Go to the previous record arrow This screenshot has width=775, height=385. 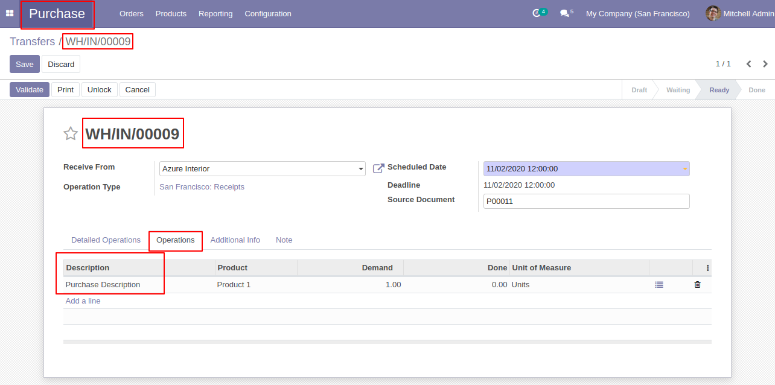749,64
